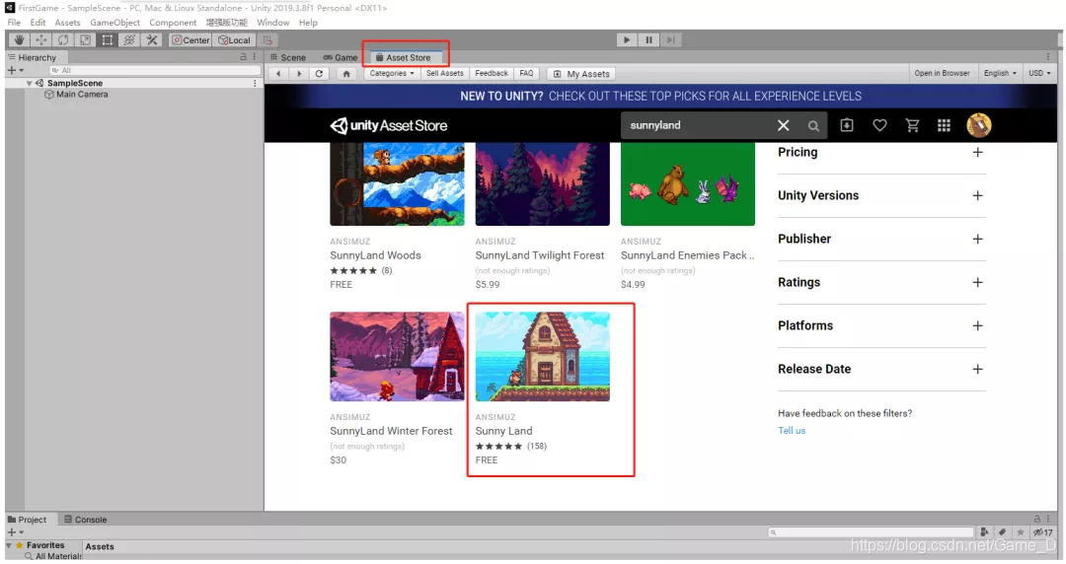The width and height of the screenshot is (1066, 564).
Task: Open My Assets
Action: (x=581, y=73)
